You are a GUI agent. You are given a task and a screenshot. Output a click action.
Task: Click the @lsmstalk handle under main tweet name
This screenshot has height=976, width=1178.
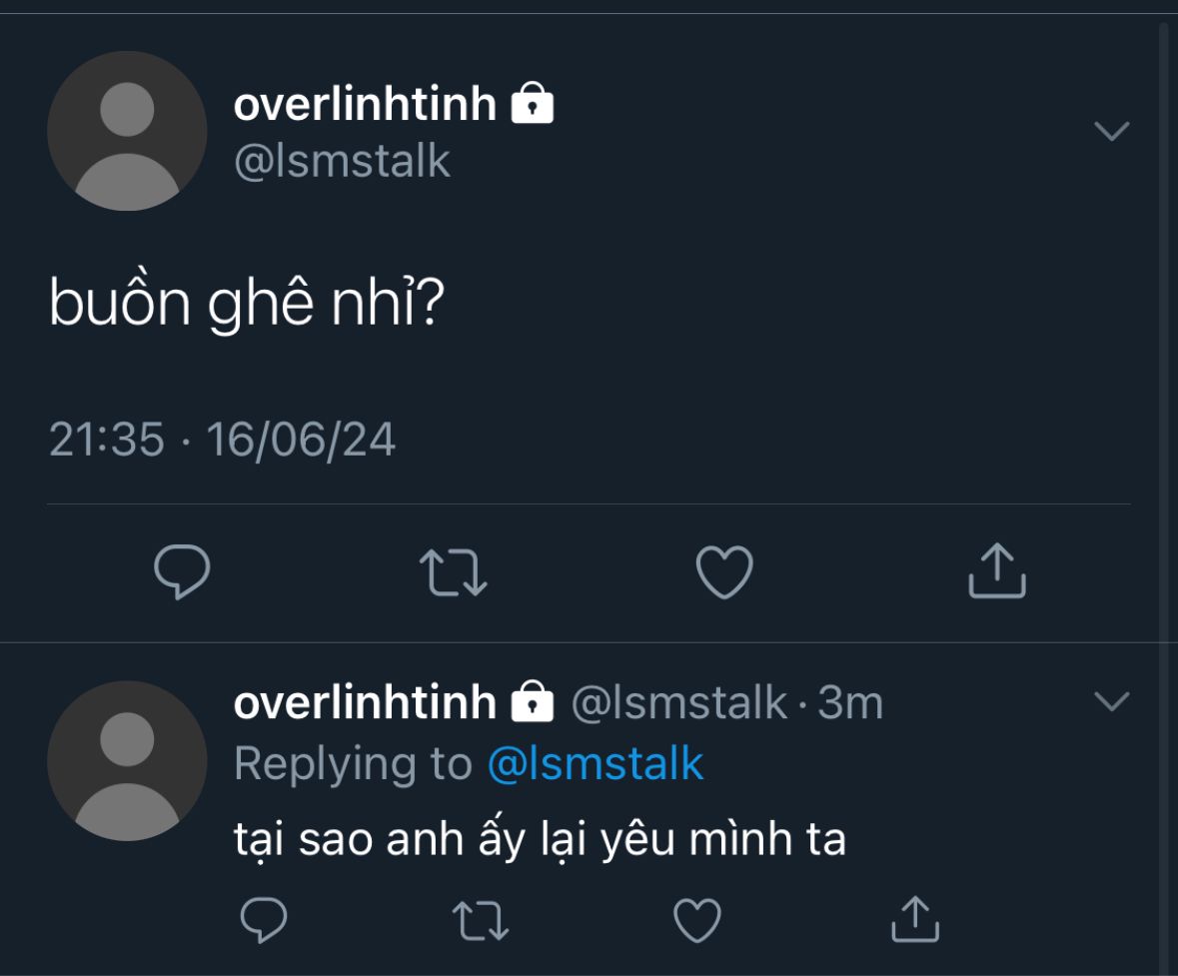342,161
